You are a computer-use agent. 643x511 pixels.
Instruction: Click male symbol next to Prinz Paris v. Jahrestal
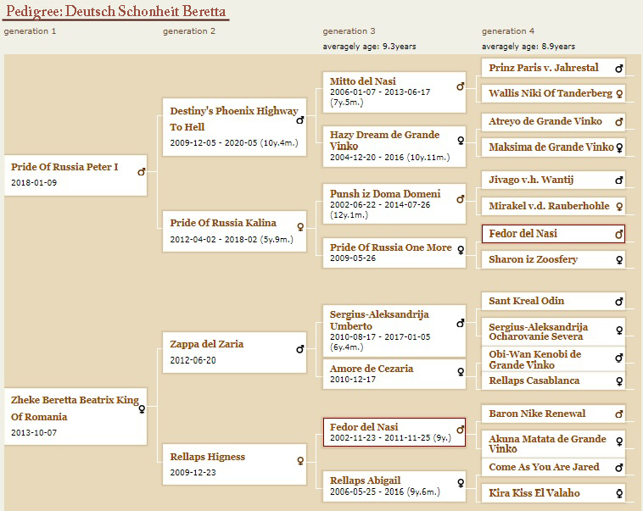point(619,69)
